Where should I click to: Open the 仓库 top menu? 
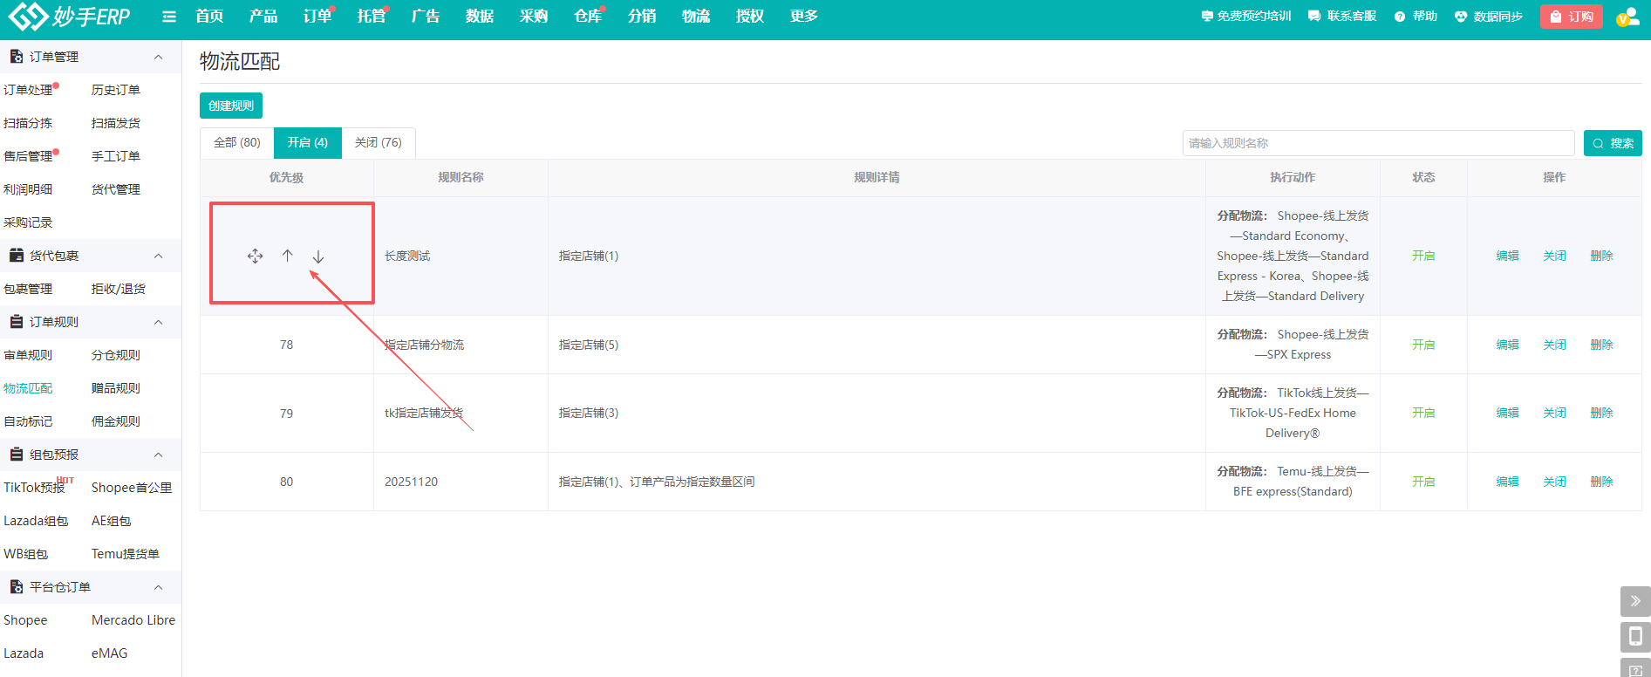click(x=588, y=17)
